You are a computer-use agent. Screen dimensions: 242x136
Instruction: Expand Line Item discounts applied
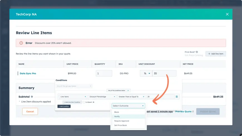coord(19,102)
